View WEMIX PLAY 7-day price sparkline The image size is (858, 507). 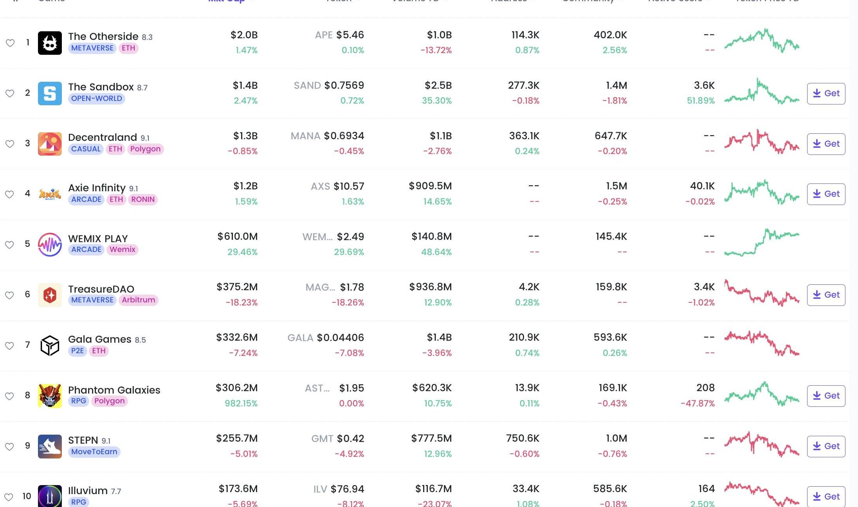[762, 243]
